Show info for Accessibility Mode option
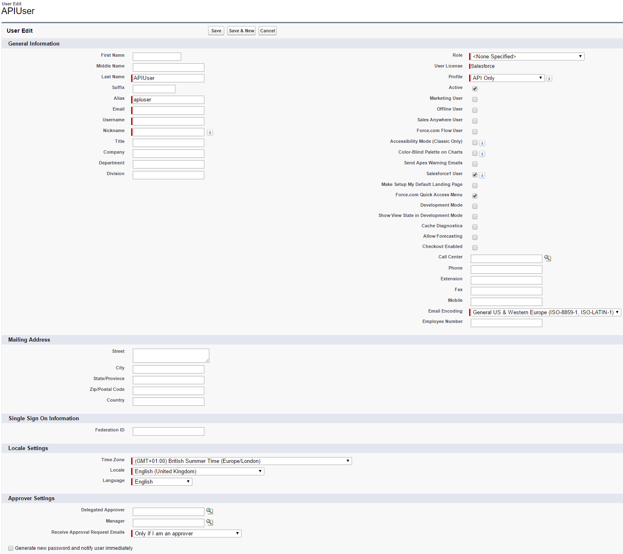 [482, 143]
